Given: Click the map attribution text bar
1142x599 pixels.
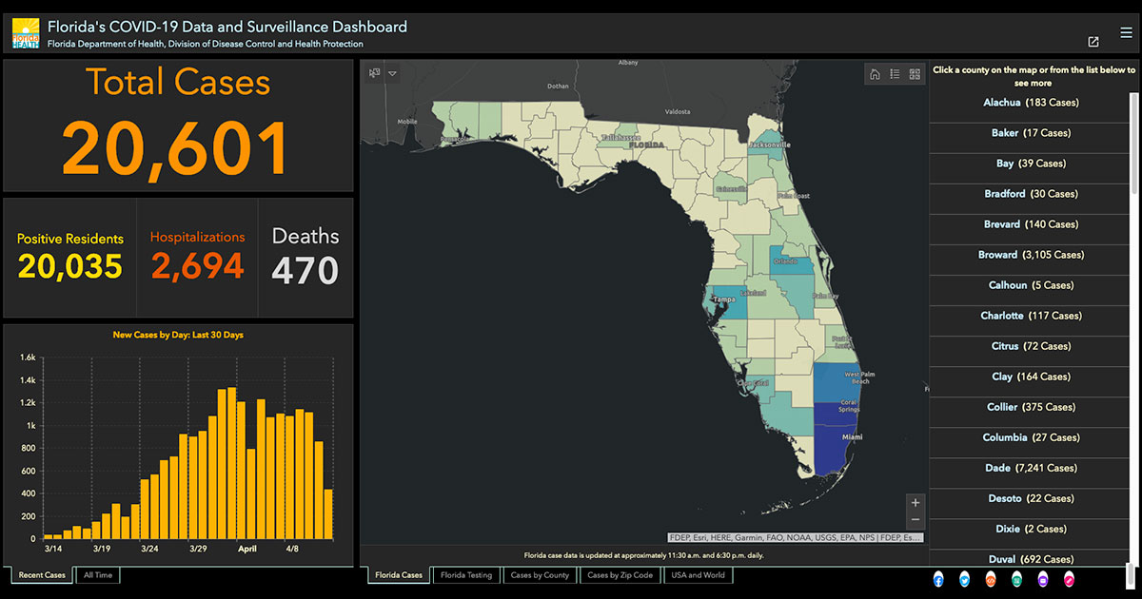Looking at the screenshot, I should (x=796, y=537).
